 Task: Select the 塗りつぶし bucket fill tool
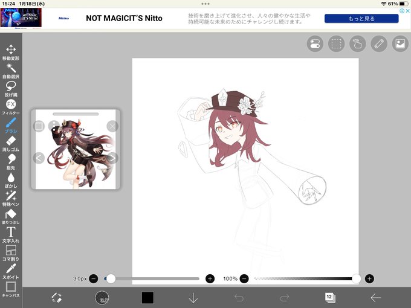pyautogui.click(x=11, y=217)
